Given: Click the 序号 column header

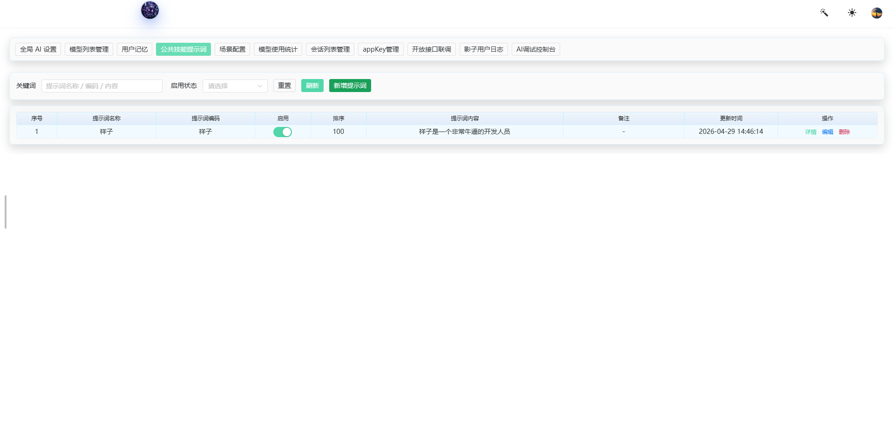Looking at the screenshot, I should tap(37, 119).
